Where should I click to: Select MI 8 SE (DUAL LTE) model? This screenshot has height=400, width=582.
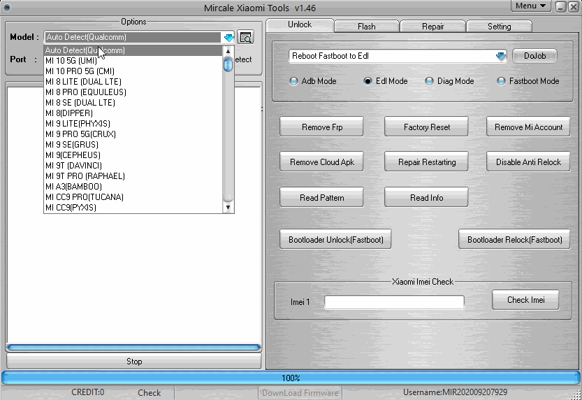133,103
